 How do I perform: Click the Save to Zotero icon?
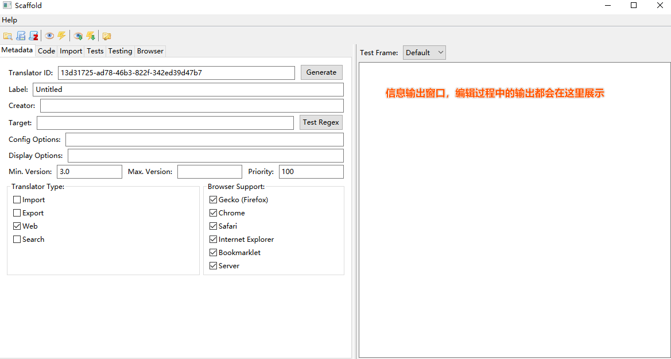tap(33, 36)
